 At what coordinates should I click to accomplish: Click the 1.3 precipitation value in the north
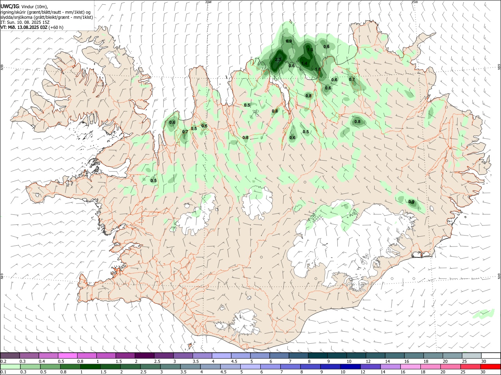(x=310, y=50)
